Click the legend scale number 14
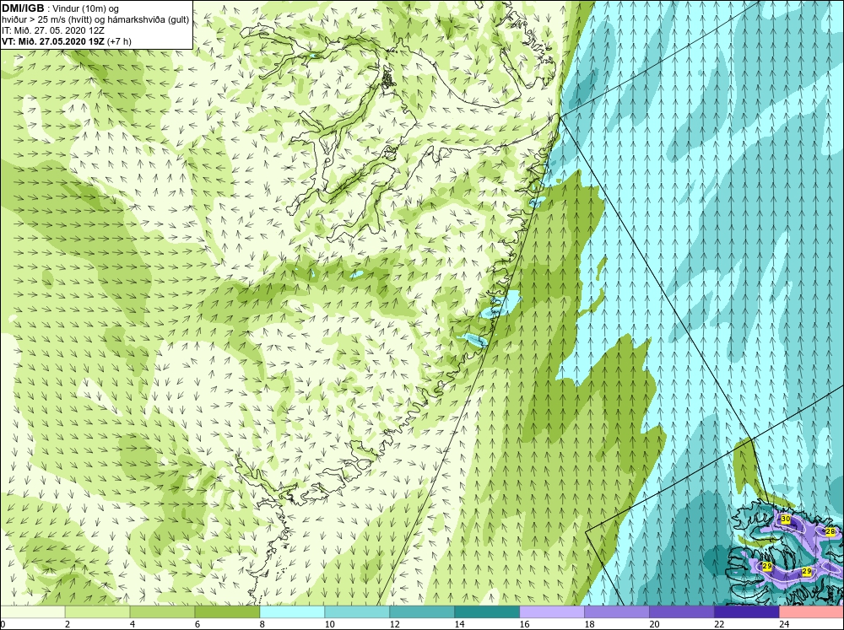Viewport: 844px width, 630px height. [x=459, y=624]
